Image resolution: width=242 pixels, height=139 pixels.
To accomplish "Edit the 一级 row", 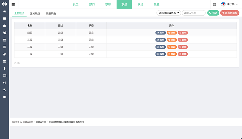I will click(161, 54).
